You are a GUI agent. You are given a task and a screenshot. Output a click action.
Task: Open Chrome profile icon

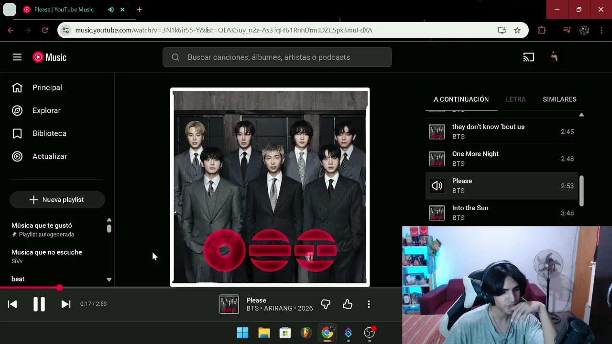584,30
